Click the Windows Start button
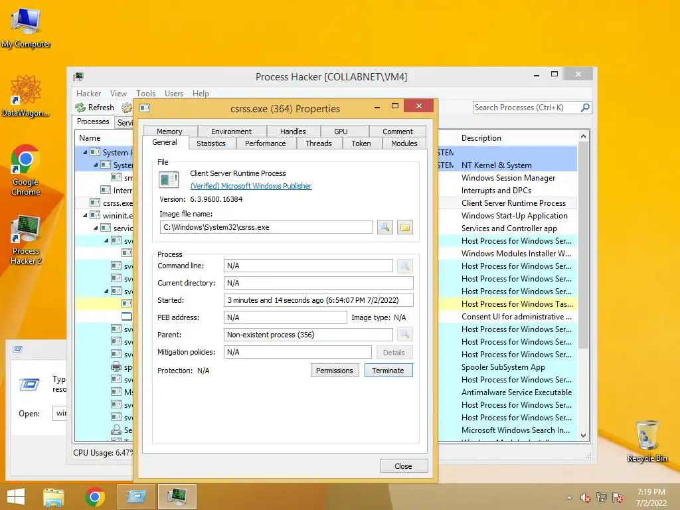 16,497
